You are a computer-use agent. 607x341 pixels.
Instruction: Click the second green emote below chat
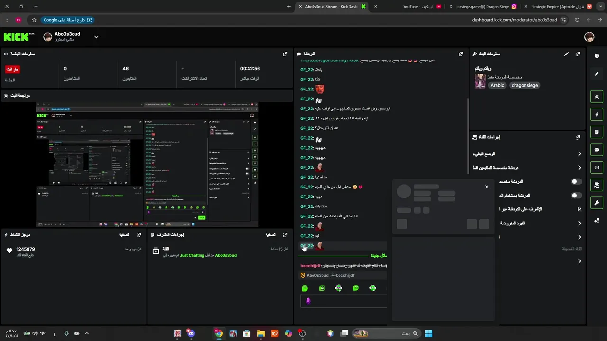322,288
